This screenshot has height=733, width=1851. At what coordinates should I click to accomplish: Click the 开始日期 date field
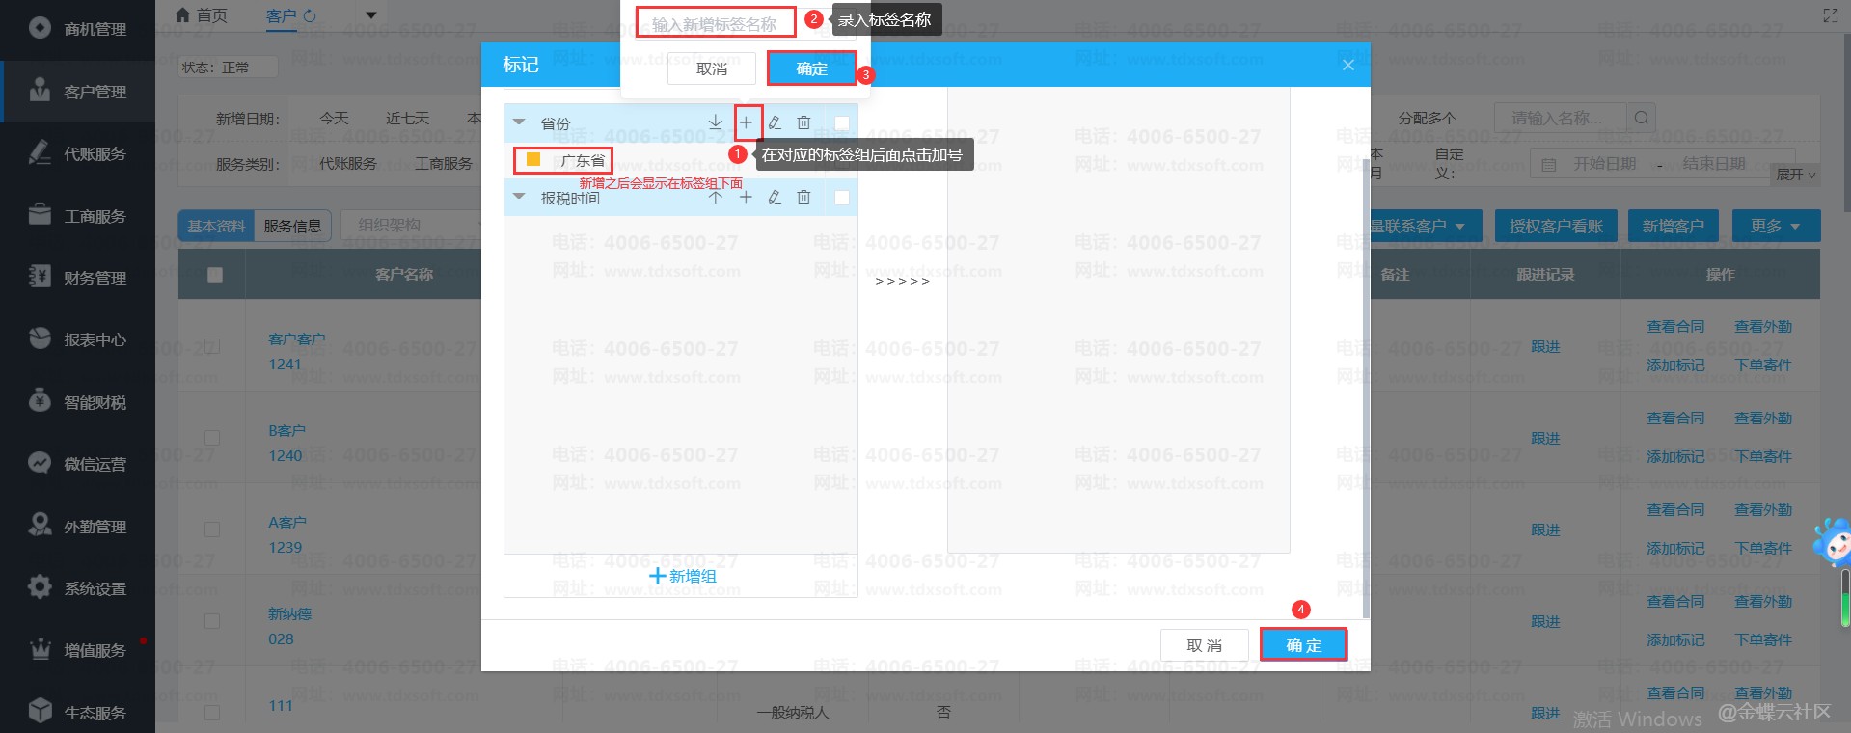1605,164
